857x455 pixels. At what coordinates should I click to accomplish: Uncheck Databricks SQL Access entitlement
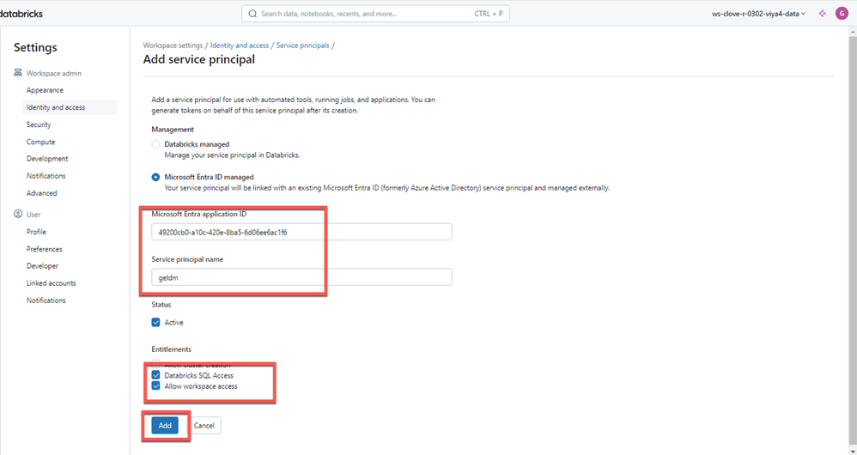pos(156,375)
